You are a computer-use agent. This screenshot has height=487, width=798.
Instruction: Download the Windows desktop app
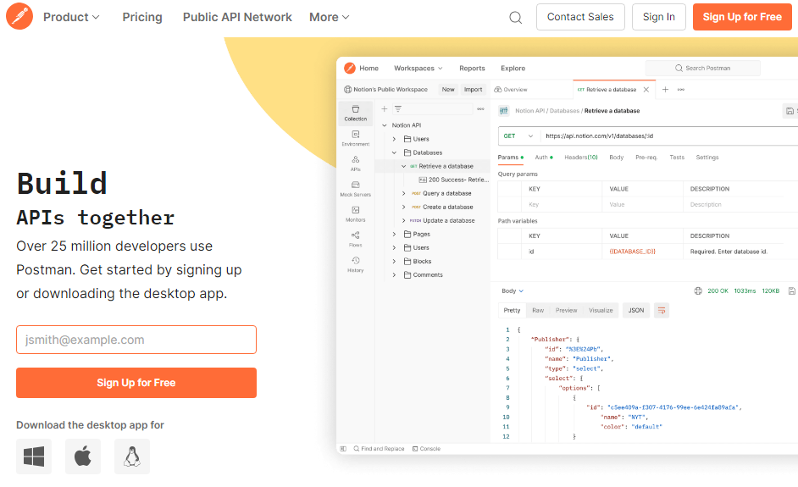[x=34, y=457]
